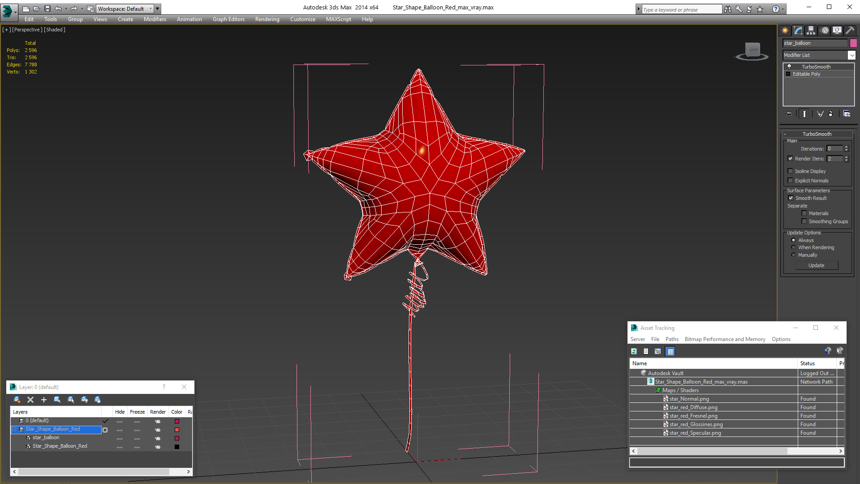This screenshot has width=860, height=484.
Task: Click the Pin Stack icon
Action: point(789,114)
